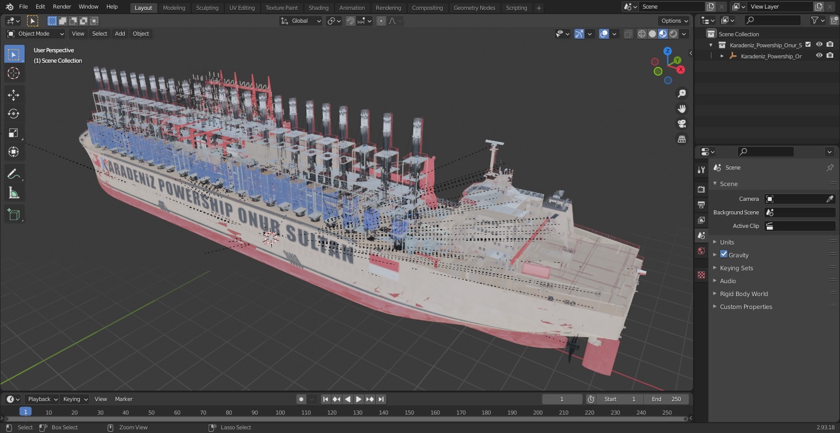Click the current frame number field
The height and width of the screenshot is (433, 840).
pyautogui.click(x=561, y=399)
